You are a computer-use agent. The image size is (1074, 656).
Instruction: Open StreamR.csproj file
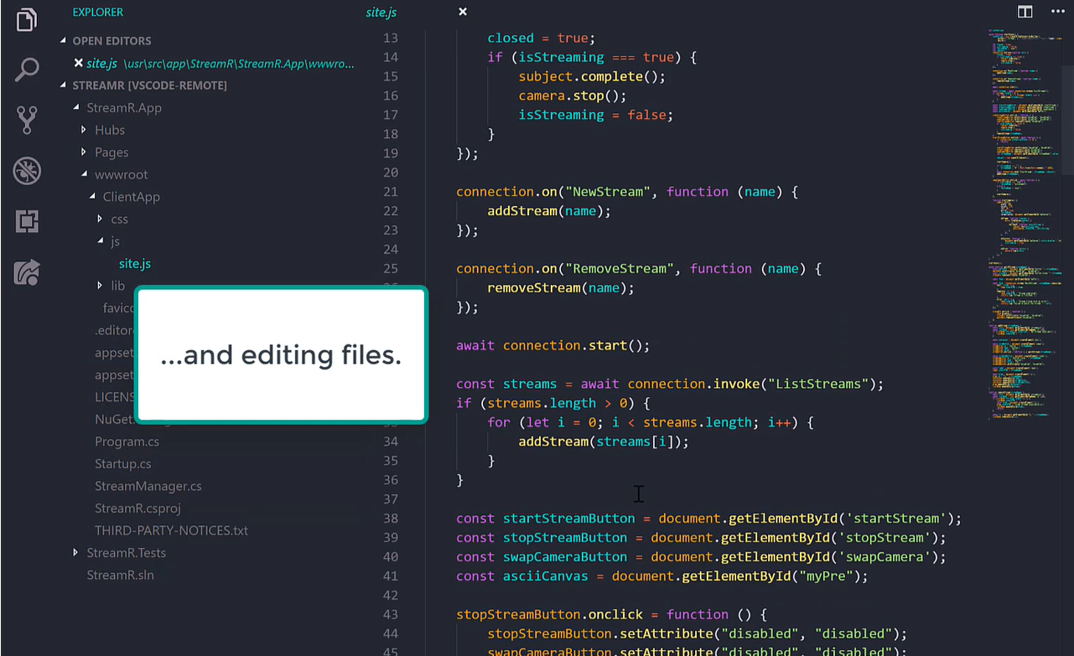(137, 509)
